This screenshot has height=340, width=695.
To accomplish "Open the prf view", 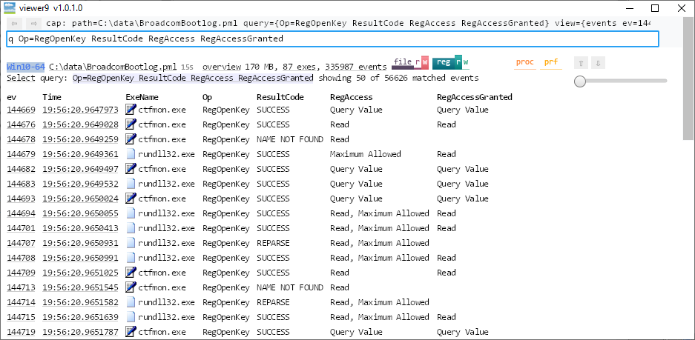I will point(550,62).
